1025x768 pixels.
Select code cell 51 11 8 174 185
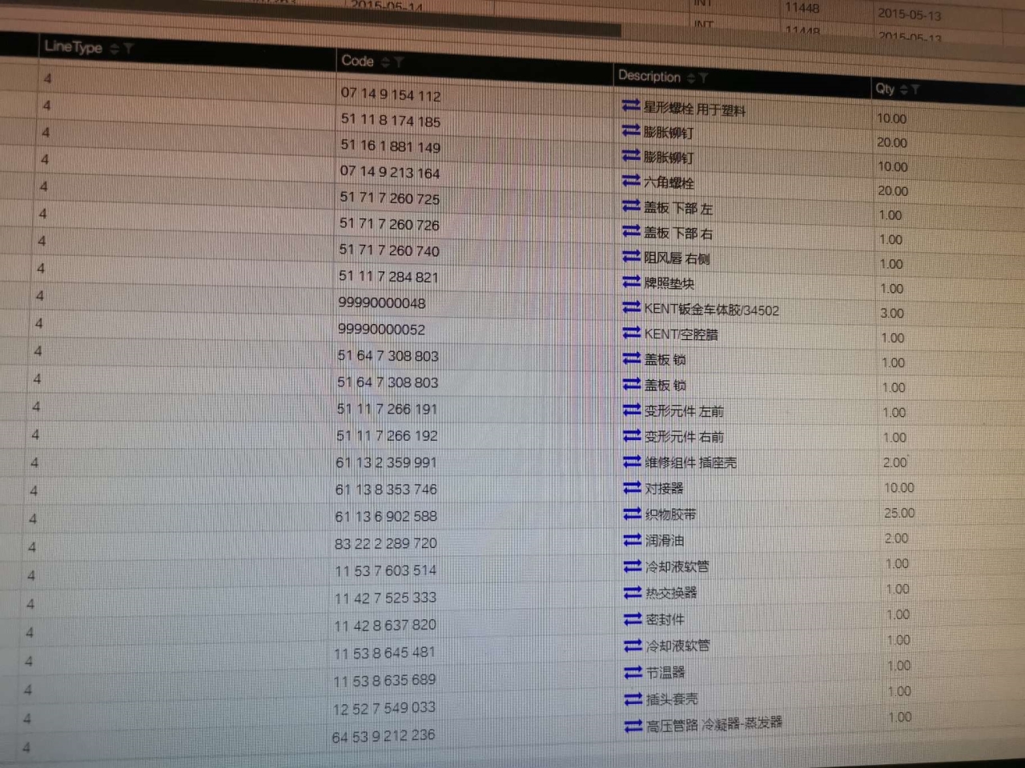coord(391,121)
